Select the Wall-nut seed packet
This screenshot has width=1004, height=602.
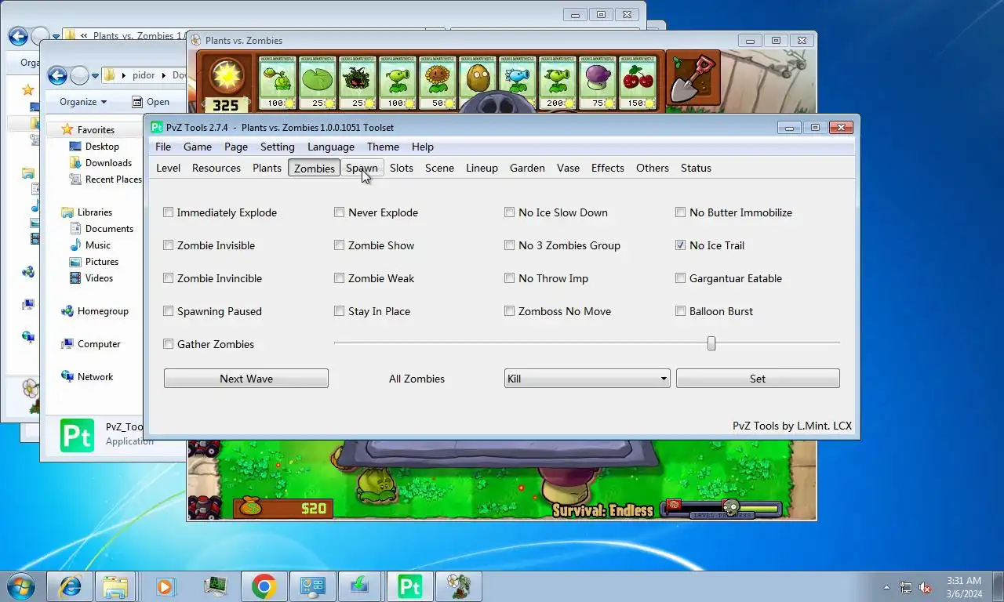478,82
